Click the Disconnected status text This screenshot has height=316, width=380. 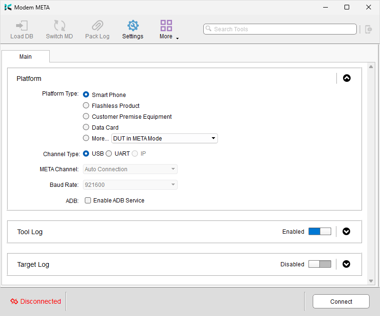coord(40,301)
